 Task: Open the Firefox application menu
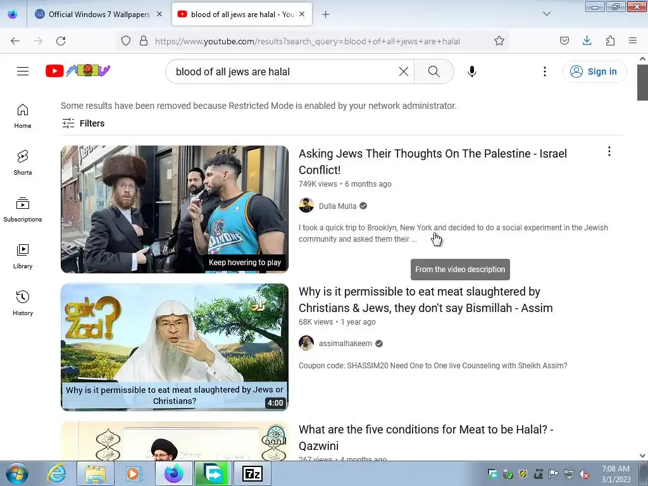[x=633, y=40]
